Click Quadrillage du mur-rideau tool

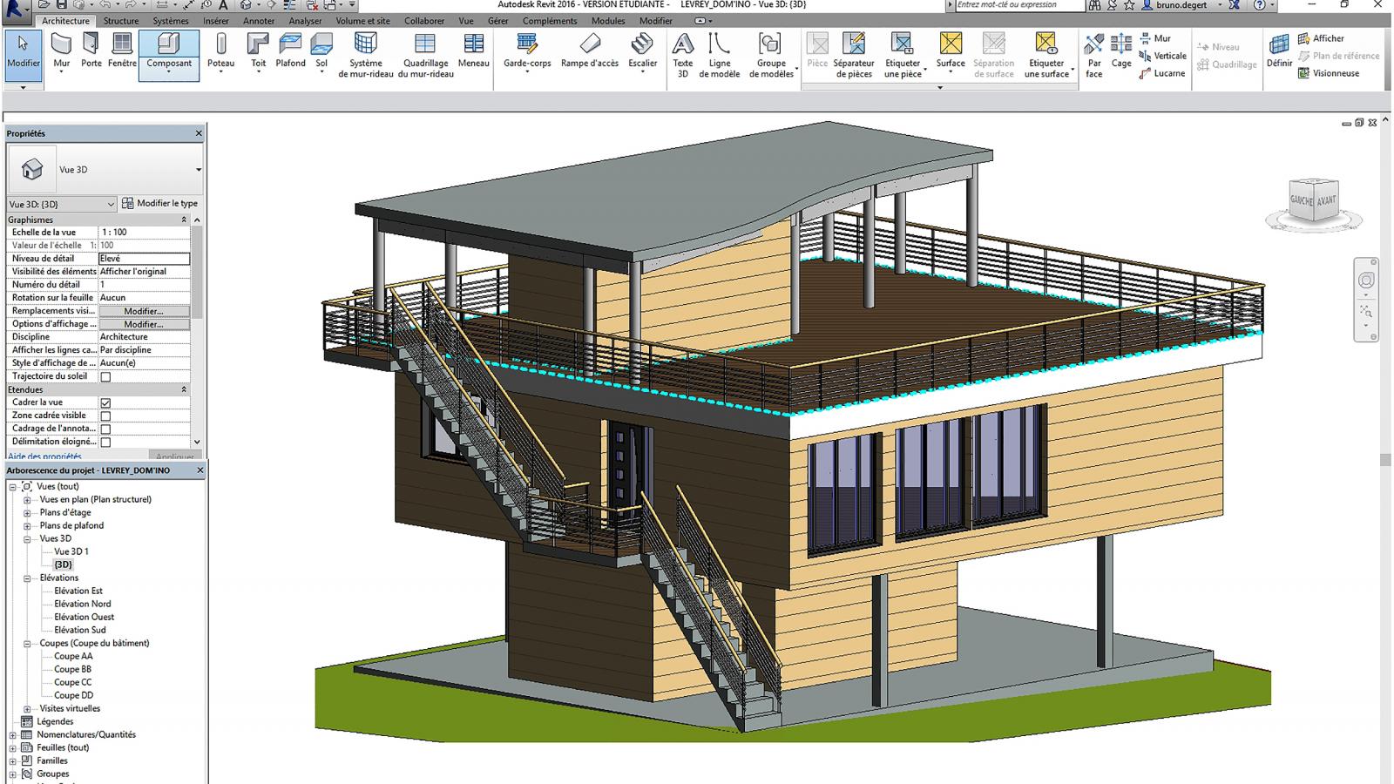[x=425, y=56]
